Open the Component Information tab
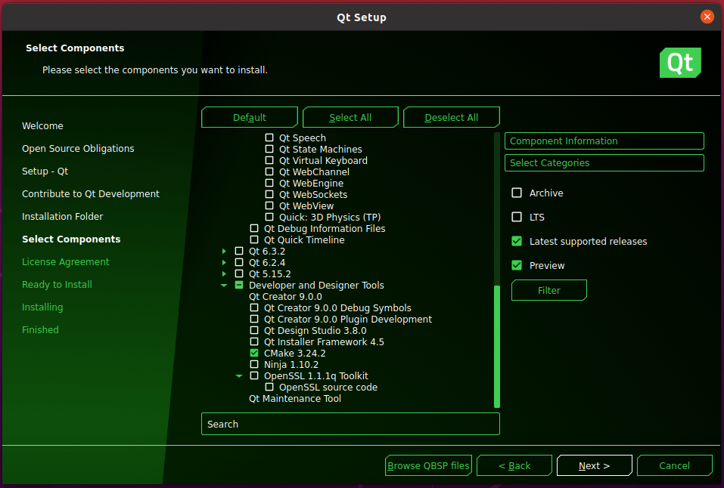This screenshot has height=488, width=724. tap(604, 141)
